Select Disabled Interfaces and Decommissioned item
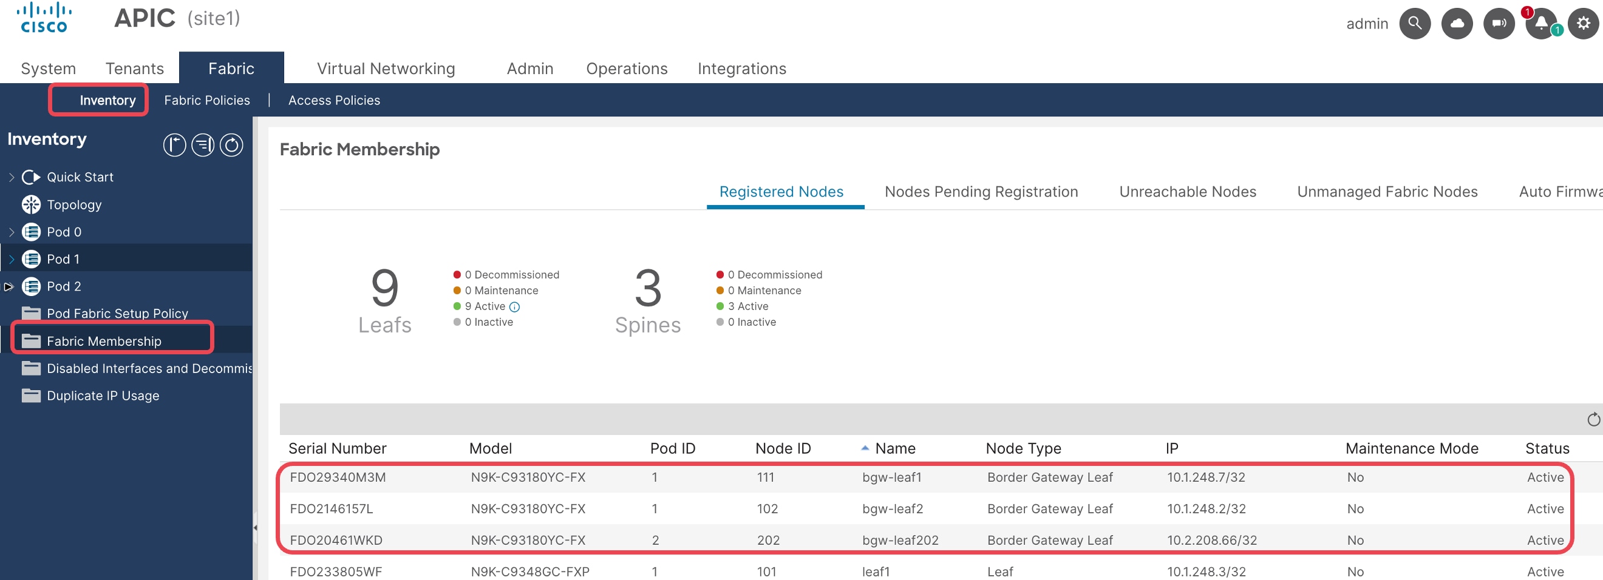This screenshot has width=1603, height=580. coord(149,368)
